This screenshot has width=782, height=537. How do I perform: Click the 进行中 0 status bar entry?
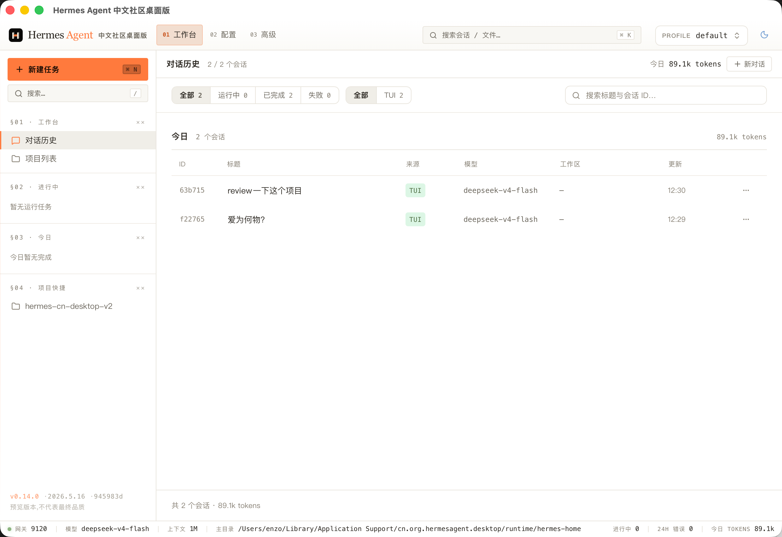pyautogui.click(x=626, y=529)
